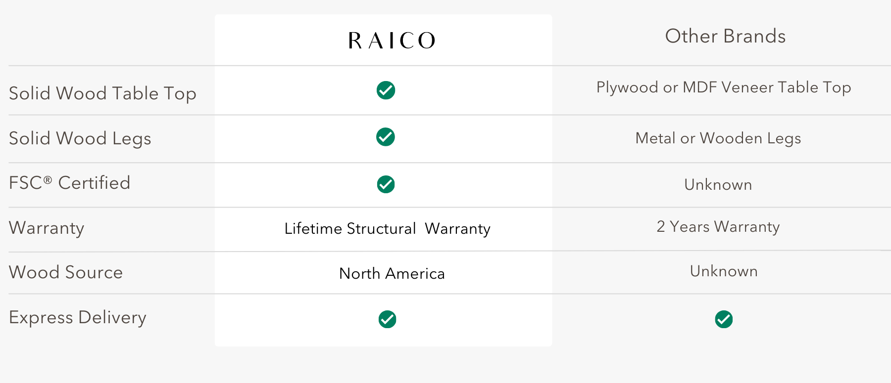Viewport: 891px width, 383px height.
Task: Click the North America wood source text
Action: 392,274
